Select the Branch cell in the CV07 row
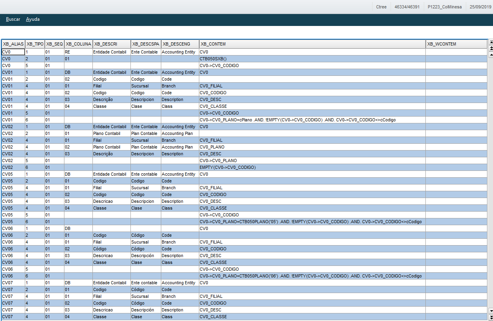493x321 pixels. (180, 296)
